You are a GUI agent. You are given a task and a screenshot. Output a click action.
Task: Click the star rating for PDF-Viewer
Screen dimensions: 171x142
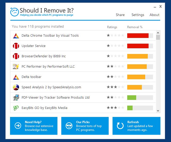click(115, 97)
